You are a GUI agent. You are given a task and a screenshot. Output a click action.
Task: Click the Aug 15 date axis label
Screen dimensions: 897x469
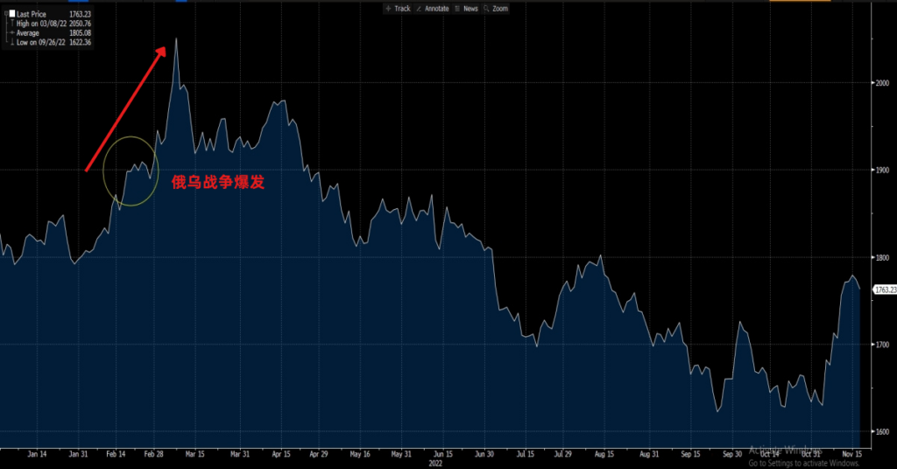tap(604, 453)
